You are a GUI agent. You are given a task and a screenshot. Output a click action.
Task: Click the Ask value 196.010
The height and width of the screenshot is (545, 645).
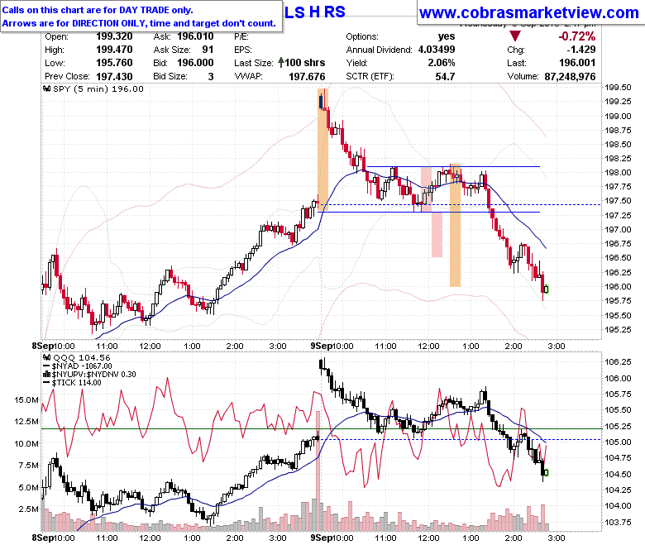(x=195, y=36)
